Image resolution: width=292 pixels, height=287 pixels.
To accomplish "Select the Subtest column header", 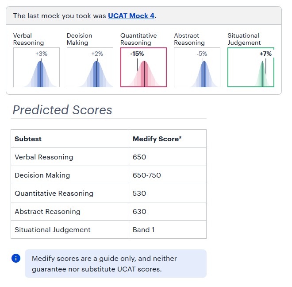I will (70, 139).
